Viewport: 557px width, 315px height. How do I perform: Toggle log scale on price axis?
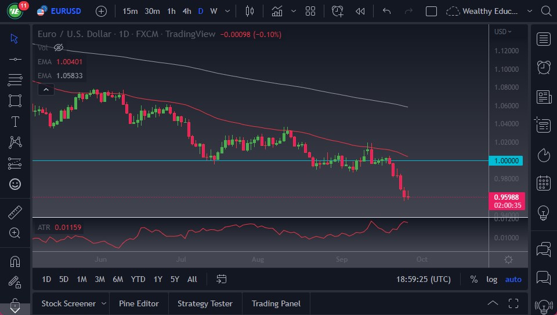click(x=491, y=279)
